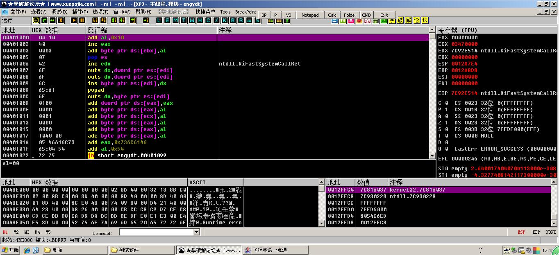Run the program with the play icon
The height and width of the screenshot is (255, 559).
click(x=74, y=20)
